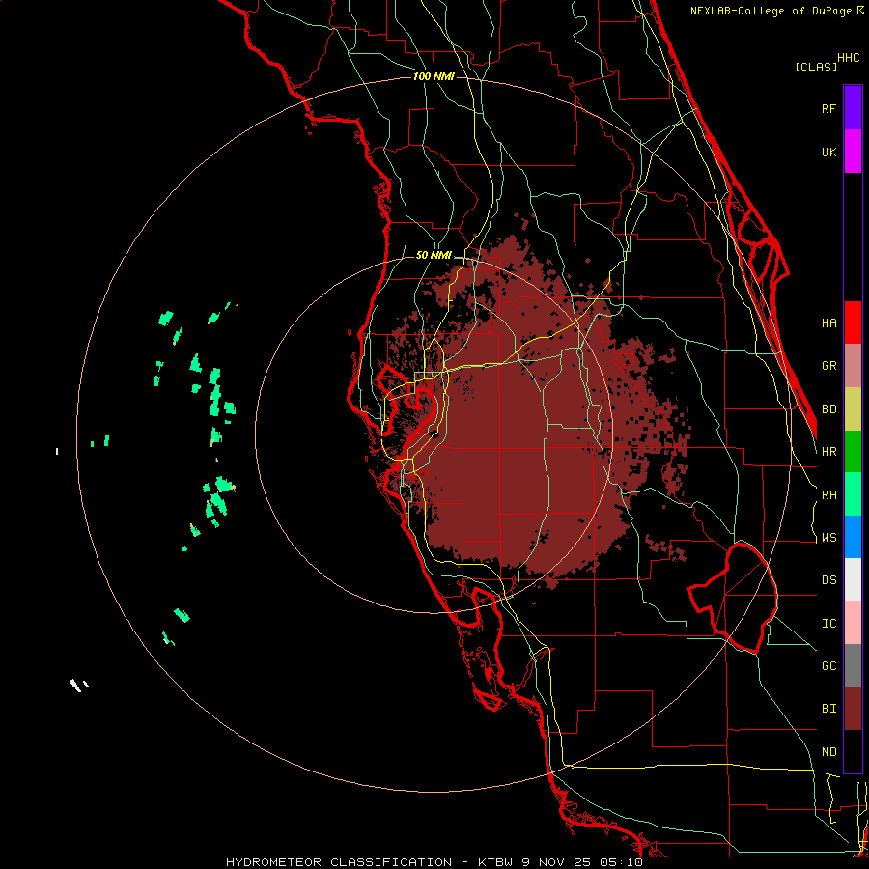Click the '[CLAS]' units label
Image resolution: width=869 pixels, height=869 pixels.
(816, 67)
